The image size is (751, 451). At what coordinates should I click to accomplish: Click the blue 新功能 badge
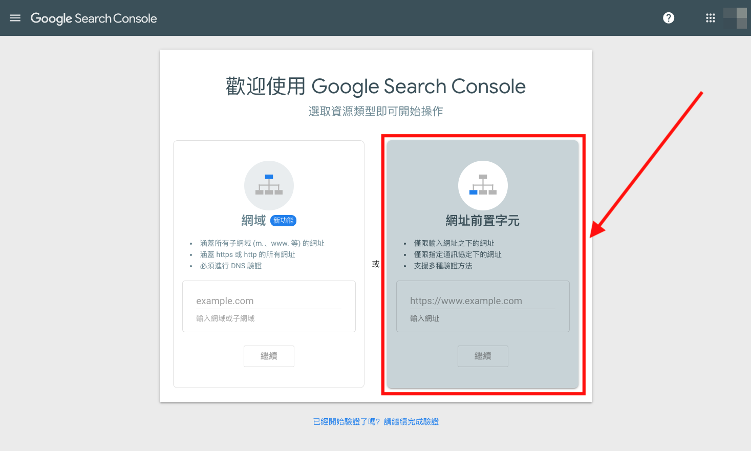click(283, 221)
